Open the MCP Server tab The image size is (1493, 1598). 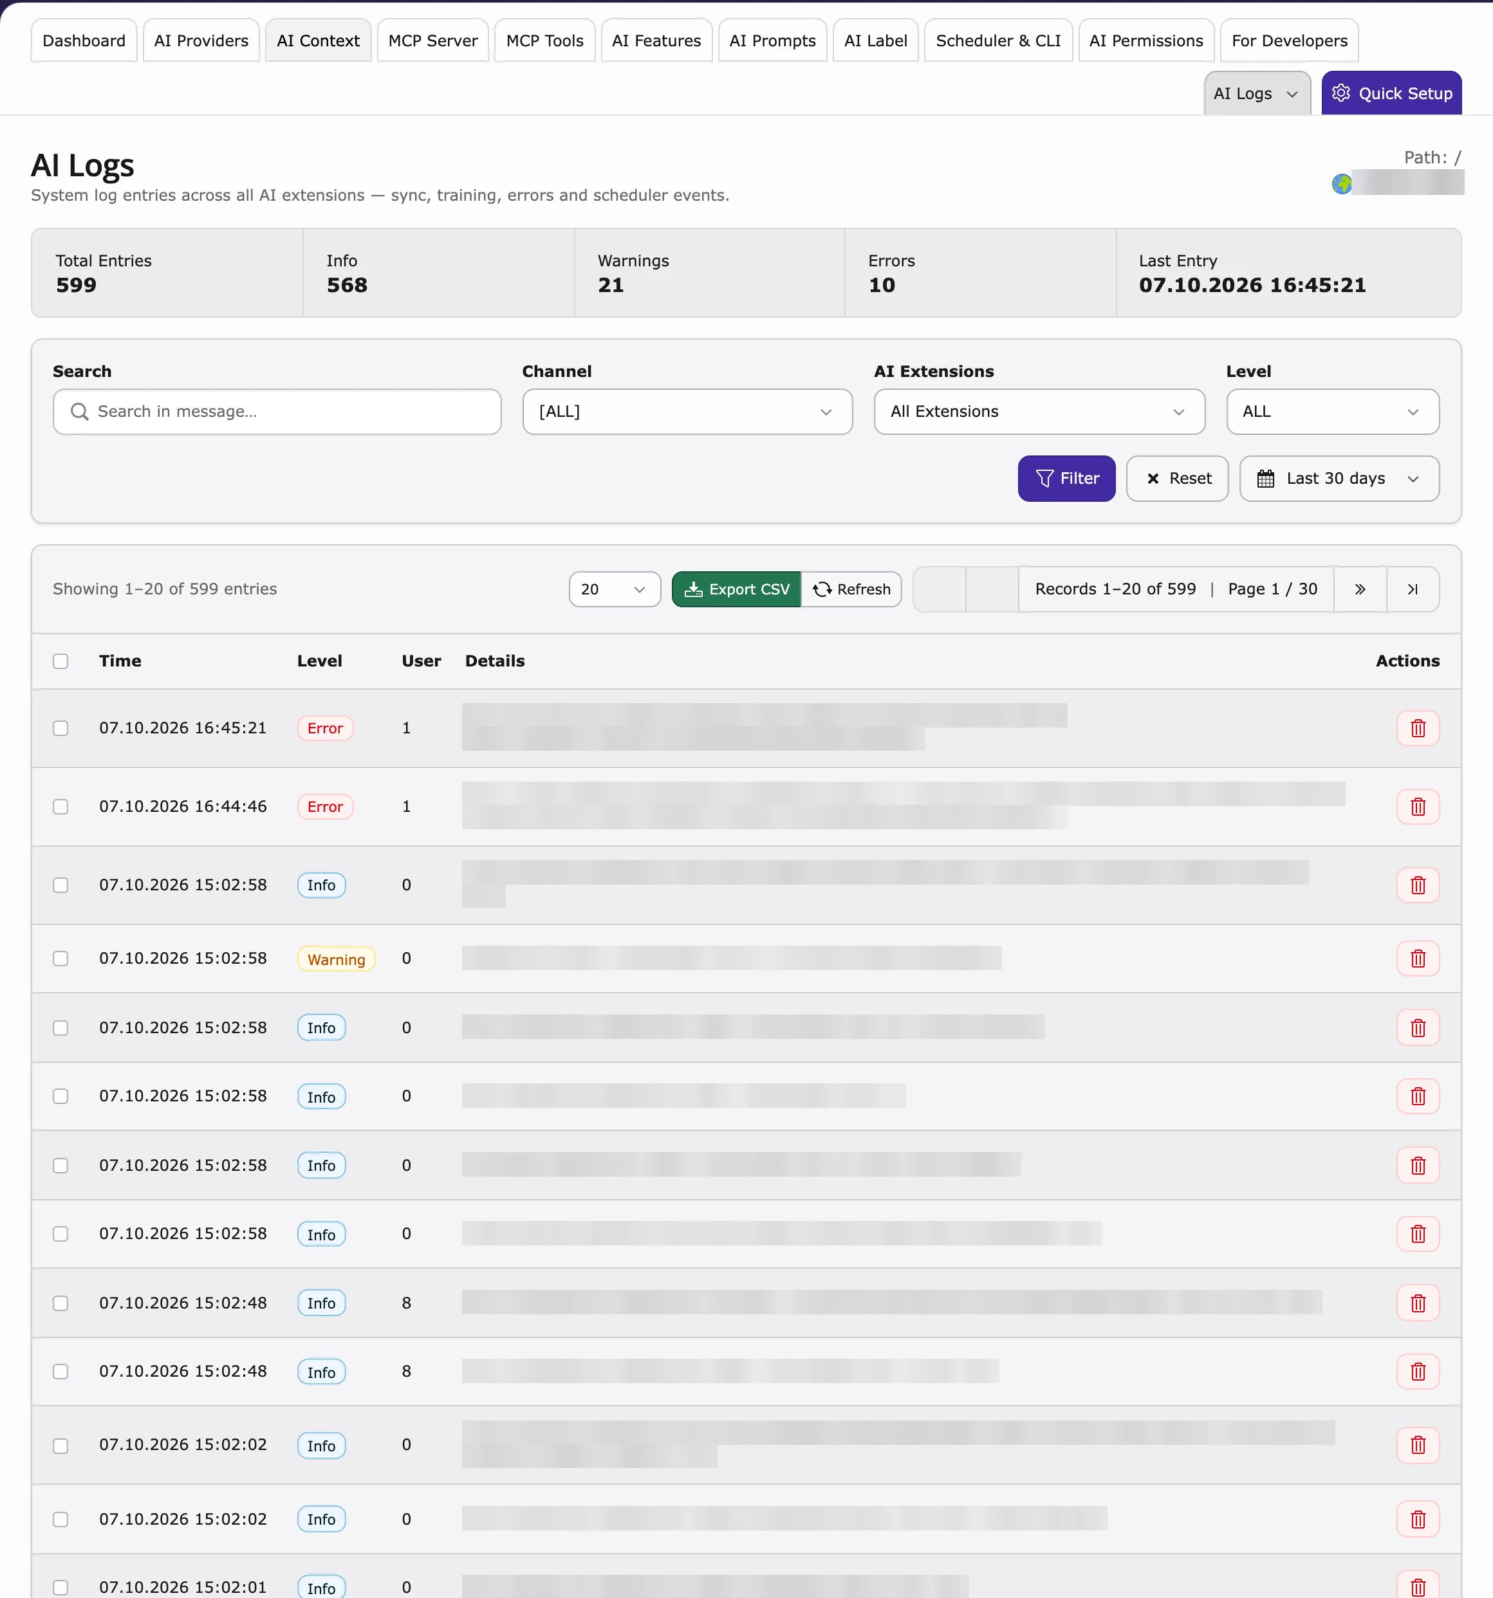(432, 40)
